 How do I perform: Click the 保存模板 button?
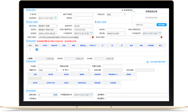click(x=162, y=25)
